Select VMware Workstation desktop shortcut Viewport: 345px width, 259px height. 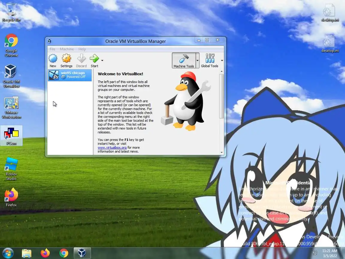coord(11,108)
